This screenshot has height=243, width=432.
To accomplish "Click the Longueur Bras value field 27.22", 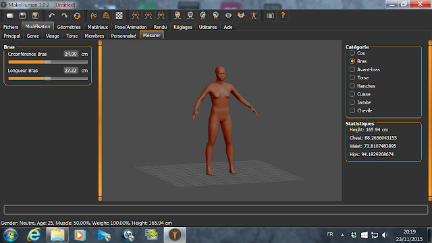I will coord(70,71).
